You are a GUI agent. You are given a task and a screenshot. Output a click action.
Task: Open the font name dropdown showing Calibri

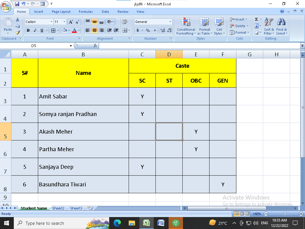tap(39, 22)
